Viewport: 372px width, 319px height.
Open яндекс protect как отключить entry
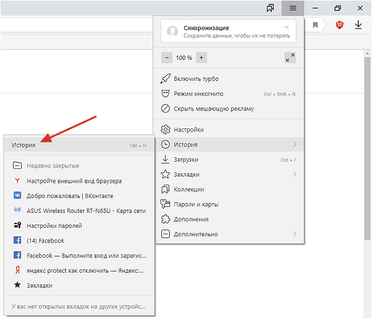(x=79, y=270)
